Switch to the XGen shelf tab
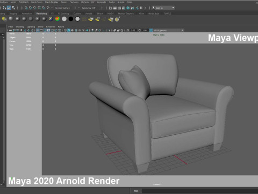This screenshot has width=258, height=194. point(141,13)
